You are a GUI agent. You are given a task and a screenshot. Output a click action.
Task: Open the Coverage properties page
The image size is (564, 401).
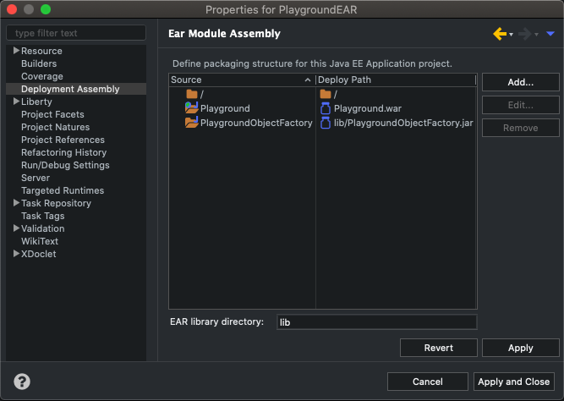[42, 76]
